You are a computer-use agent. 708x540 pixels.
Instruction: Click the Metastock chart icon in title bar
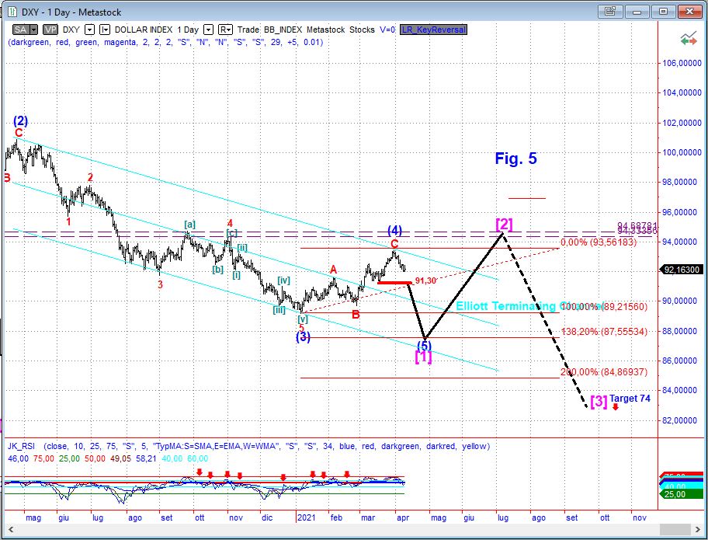pyautogui.click(x=11, y=11)
